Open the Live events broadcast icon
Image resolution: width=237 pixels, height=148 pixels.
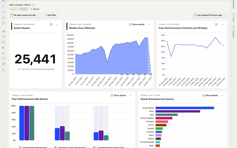3,12
